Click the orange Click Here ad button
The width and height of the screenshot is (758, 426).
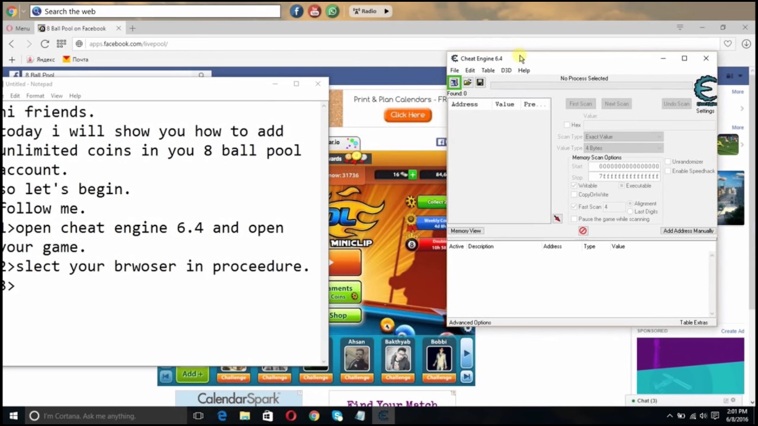point(407,115)
